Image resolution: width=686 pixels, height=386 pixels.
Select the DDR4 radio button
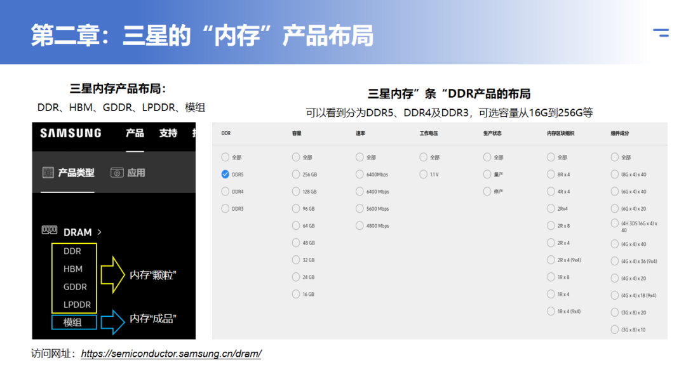point(225,190)
